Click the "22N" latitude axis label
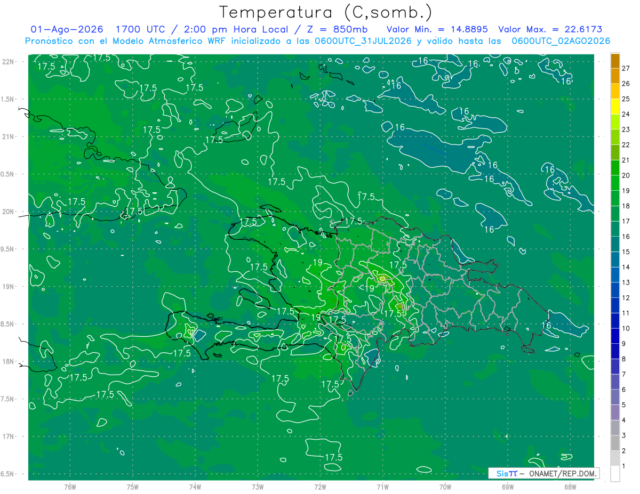 (x=8, y=62)
